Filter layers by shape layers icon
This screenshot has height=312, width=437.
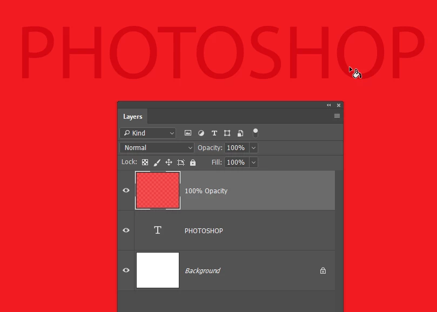(x=227, y=133)
